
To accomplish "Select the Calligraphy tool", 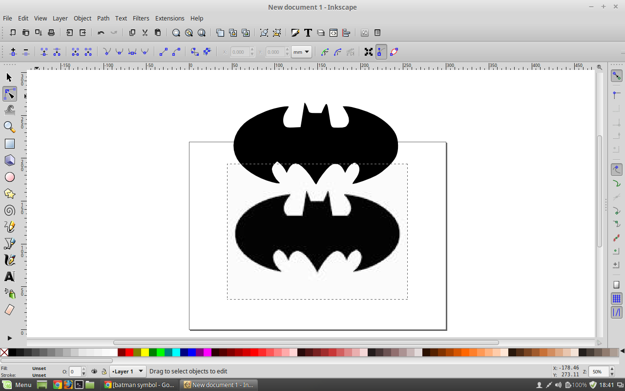I will click(9, 260).
